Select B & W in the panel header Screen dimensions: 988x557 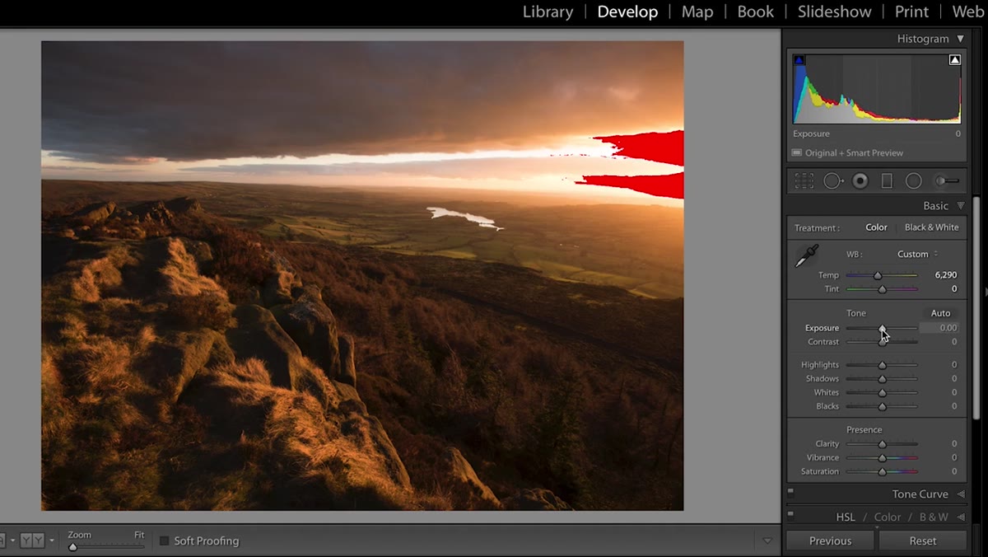click(x=934, y=517)
